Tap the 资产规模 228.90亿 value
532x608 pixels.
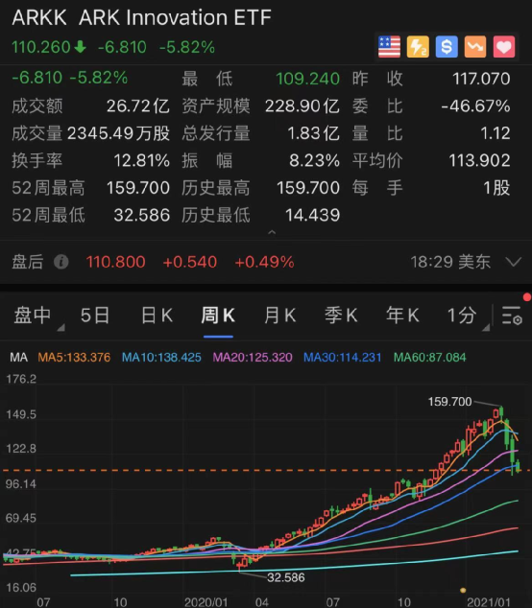coord(302,106)
